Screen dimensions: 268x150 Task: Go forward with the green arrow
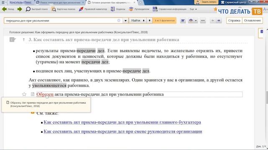click(x=20, y=9)
